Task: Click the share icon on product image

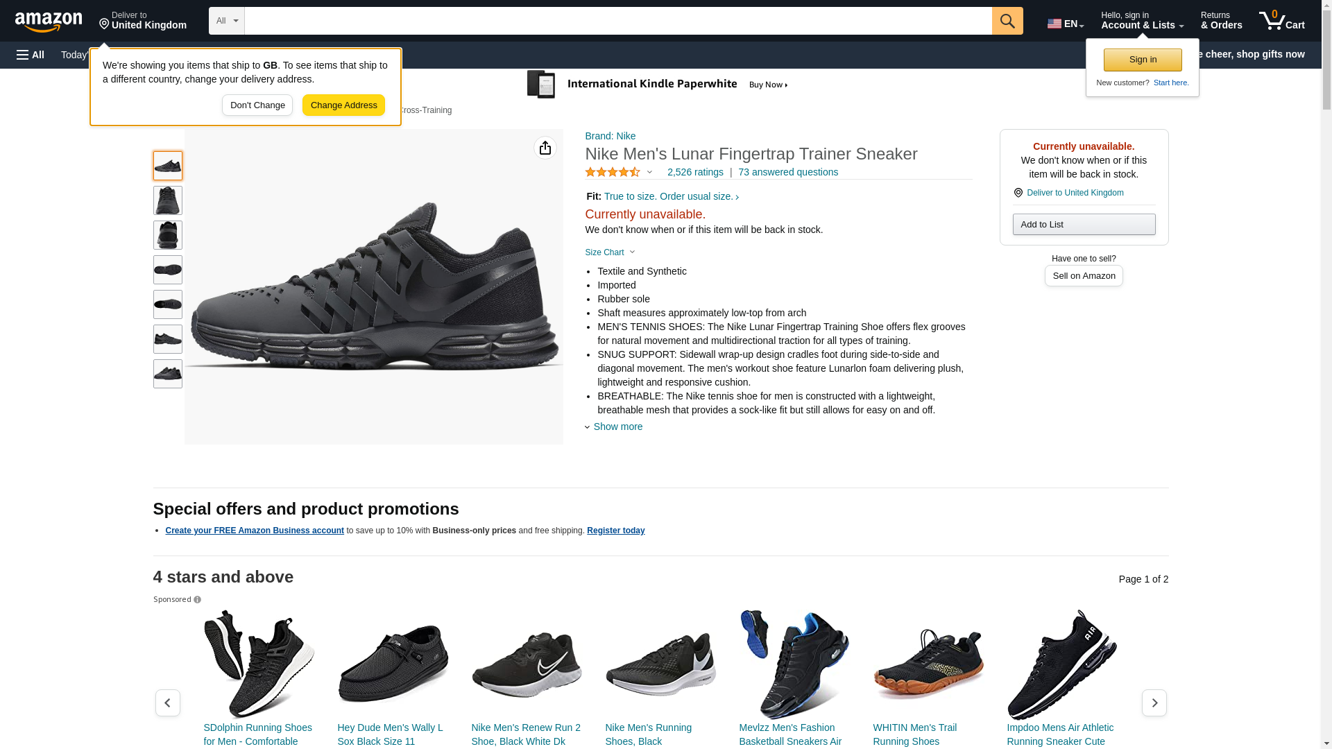Action: (545, 148)
